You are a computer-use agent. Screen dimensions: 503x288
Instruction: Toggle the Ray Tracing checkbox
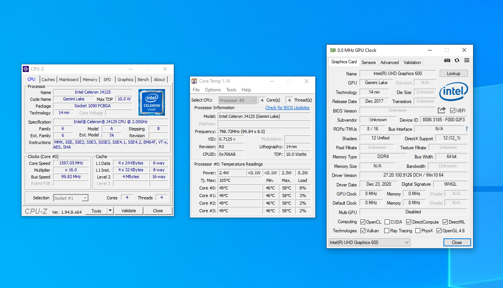387,231
